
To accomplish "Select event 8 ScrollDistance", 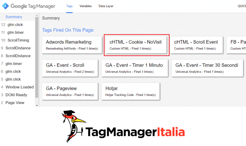I will click(16, 56).
